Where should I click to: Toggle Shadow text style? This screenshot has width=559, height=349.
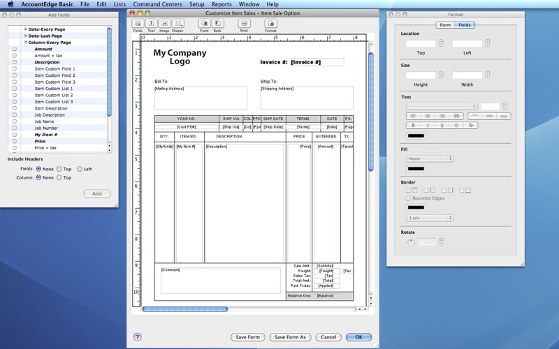470,126
